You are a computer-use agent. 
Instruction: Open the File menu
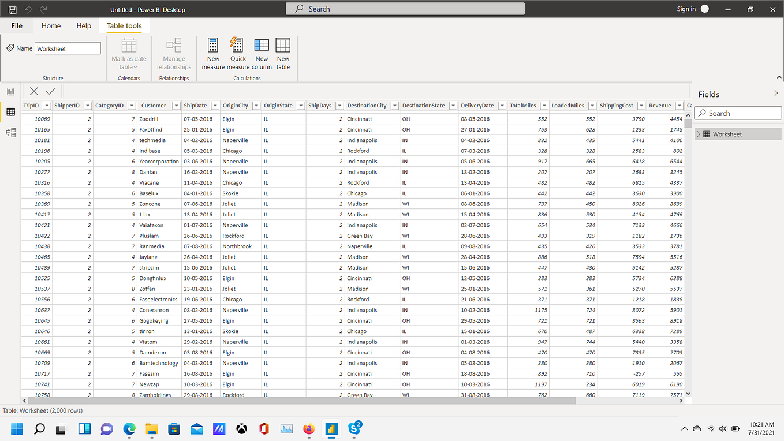[17, 25]
